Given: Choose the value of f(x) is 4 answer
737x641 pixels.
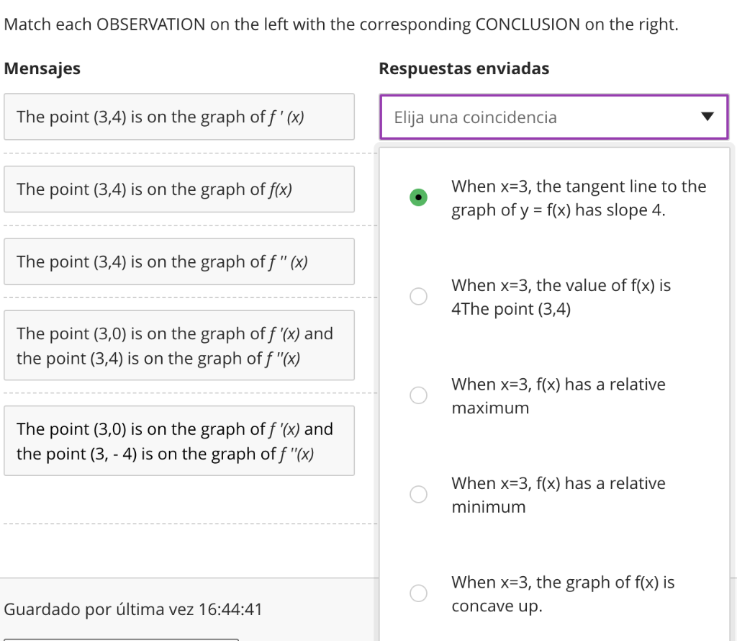Looking at the screenshot, I should click(x=418, y=296).
